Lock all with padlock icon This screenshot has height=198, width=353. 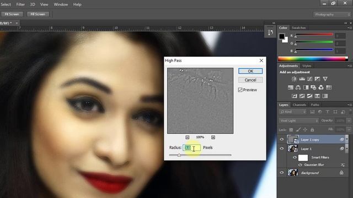[312, 130]
